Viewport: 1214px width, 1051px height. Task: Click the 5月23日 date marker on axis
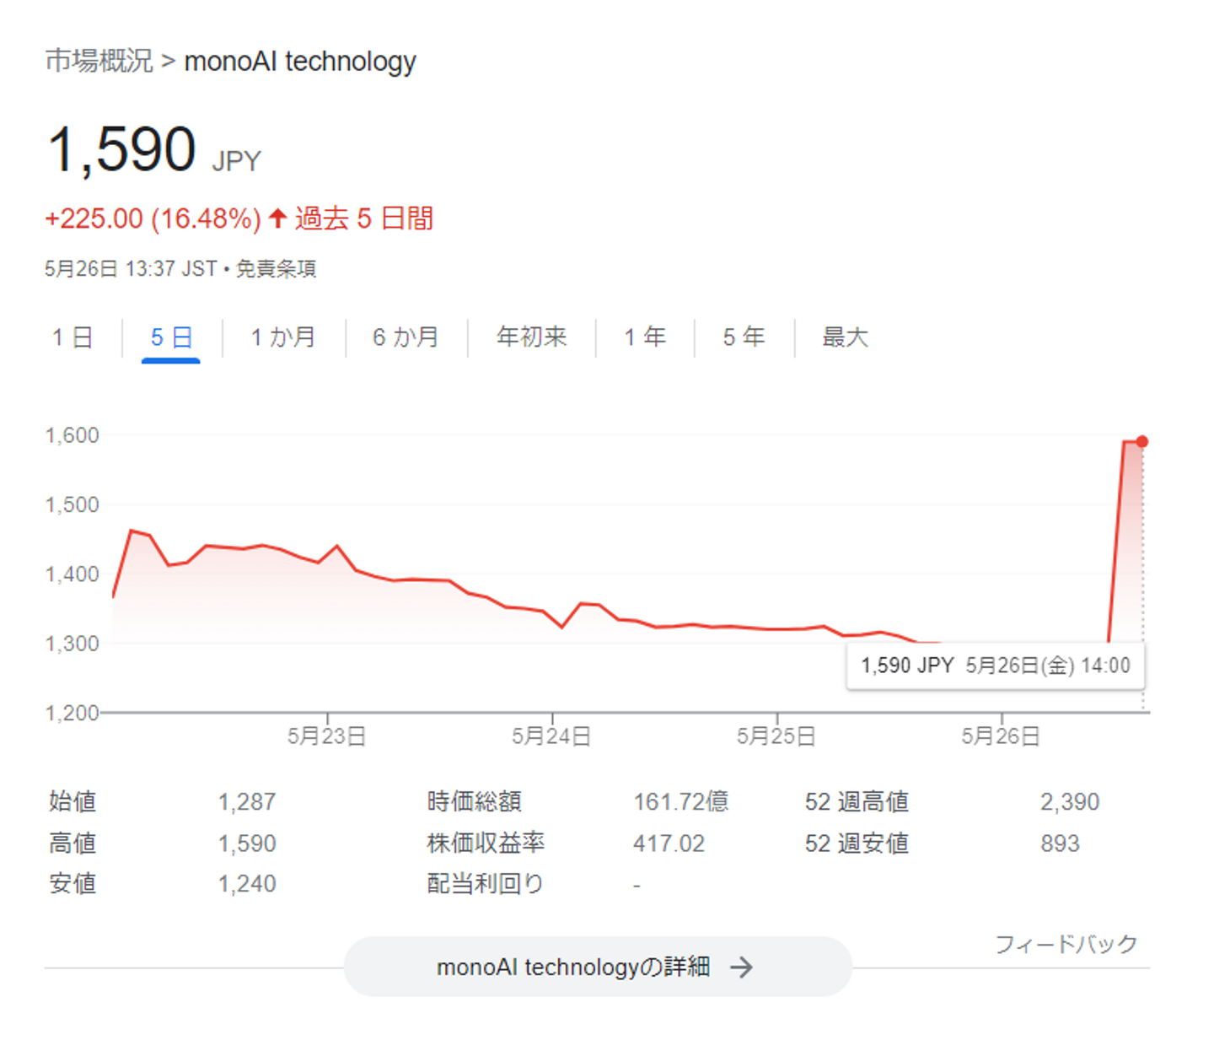point(326,736)
